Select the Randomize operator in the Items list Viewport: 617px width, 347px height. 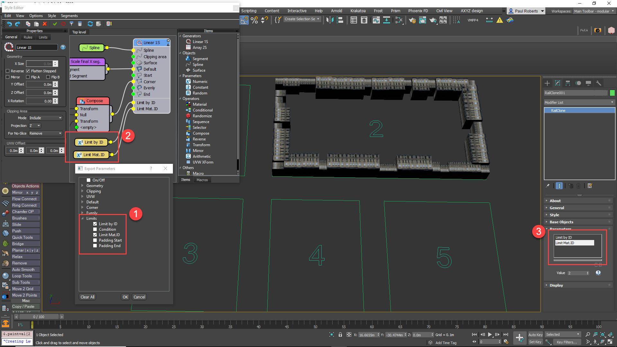click(202, 116)
